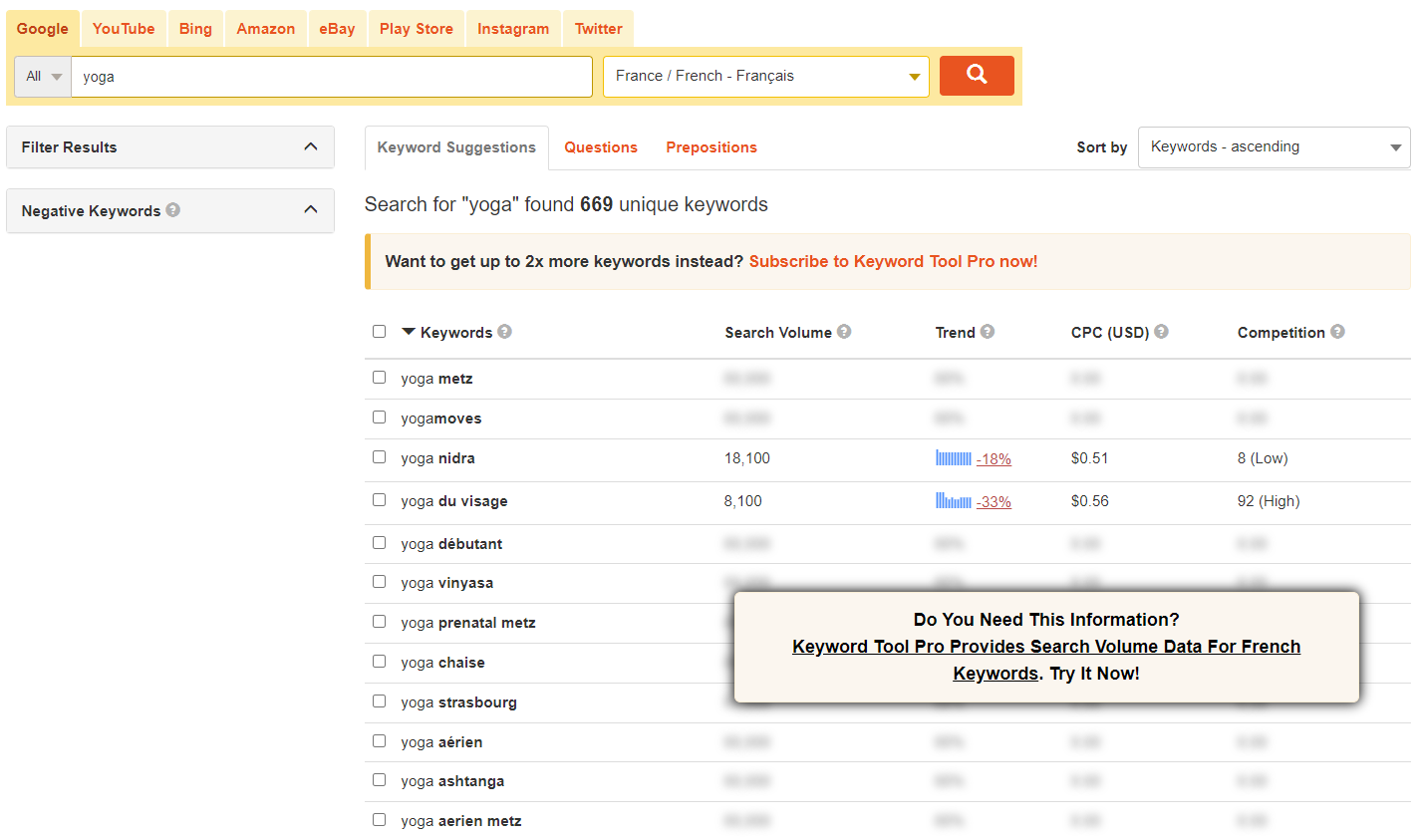Viewport: 1421px width, 838px height.
Task: Check the yoga vinyasa row checkbox
Action: click(379, 582)
